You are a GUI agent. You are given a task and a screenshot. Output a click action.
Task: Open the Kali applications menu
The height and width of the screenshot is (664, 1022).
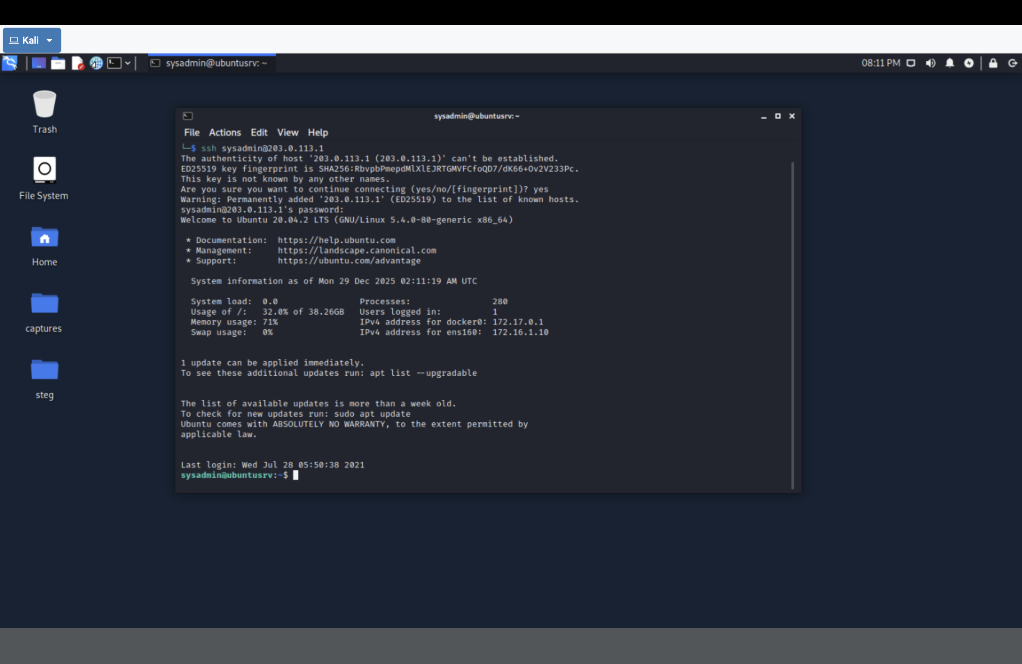pyautogui.click(x=10, y=63)
